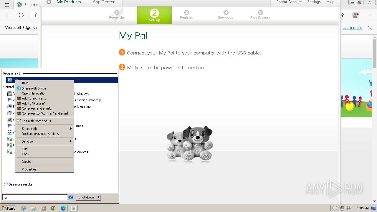
Task: Click the 'Connect your My Pal' instruction text
Action: [x=194, y=53]
